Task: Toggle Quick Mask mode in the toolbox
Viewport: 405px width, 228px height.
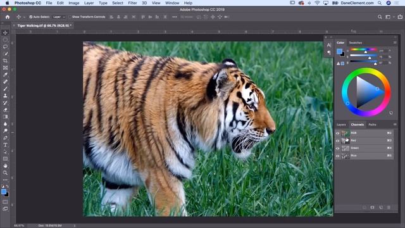Action: coord(5,202)
